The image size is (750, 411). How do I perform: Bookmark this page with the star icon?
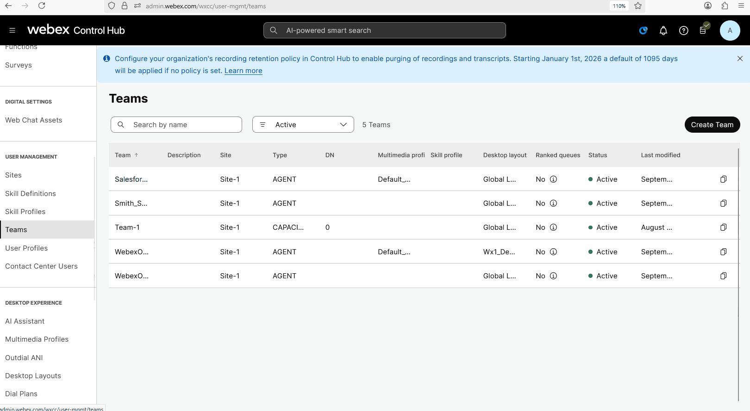click(x=638, y=6)
